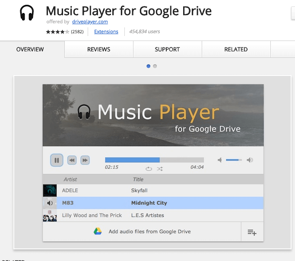Click the Artist column header
This screenshot has width=295, height=261.
[x=70, y=179]
